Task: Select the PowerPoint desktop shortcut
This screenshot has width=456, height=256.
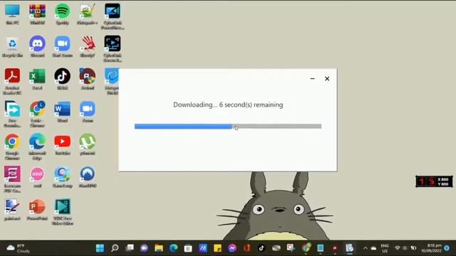Action: tap(37, 210)
